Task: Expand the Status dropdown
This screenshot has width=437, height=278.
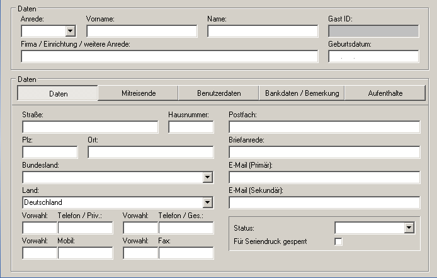Action: click(x=409, y=228)
